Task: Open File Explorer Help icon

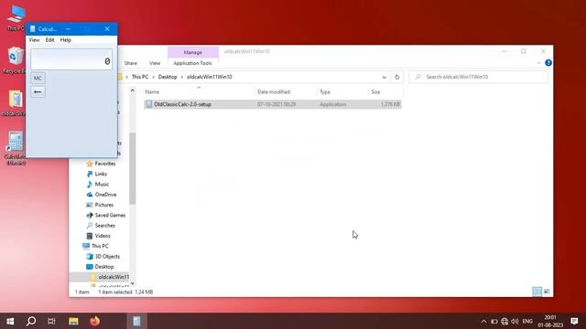Action: click(548, 63)
